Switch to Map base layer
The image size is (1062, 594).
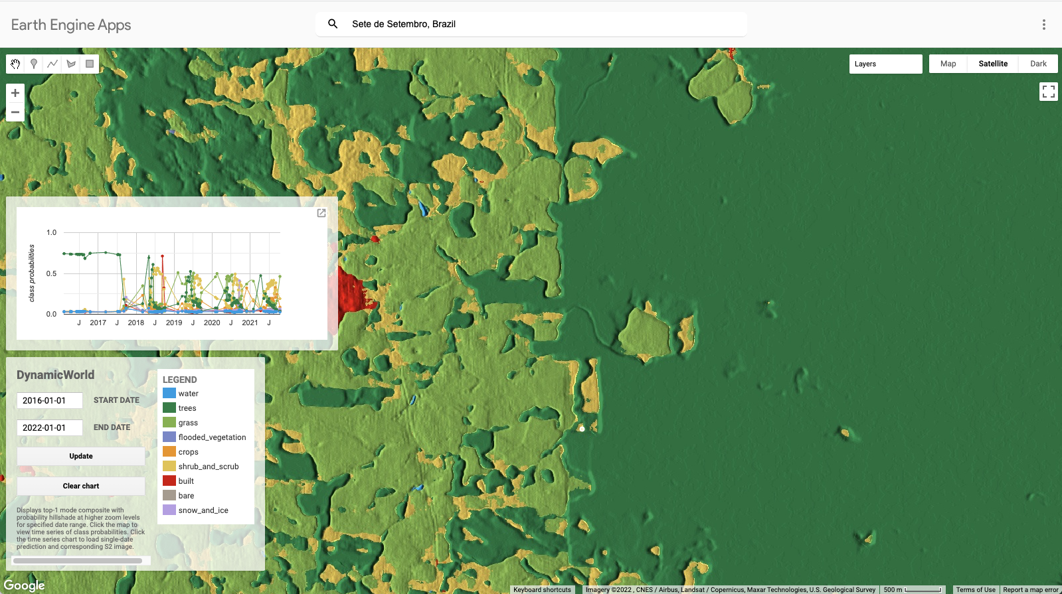948,64
